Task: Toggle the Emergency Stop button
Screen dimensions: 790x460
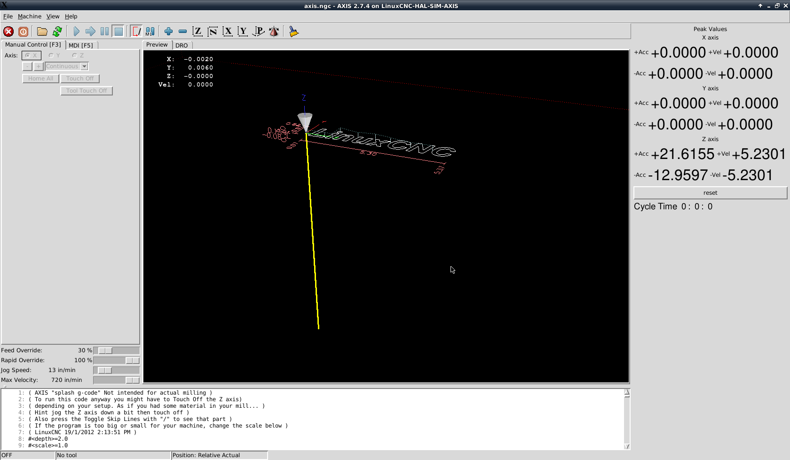Action: click(x=8, y=32)
